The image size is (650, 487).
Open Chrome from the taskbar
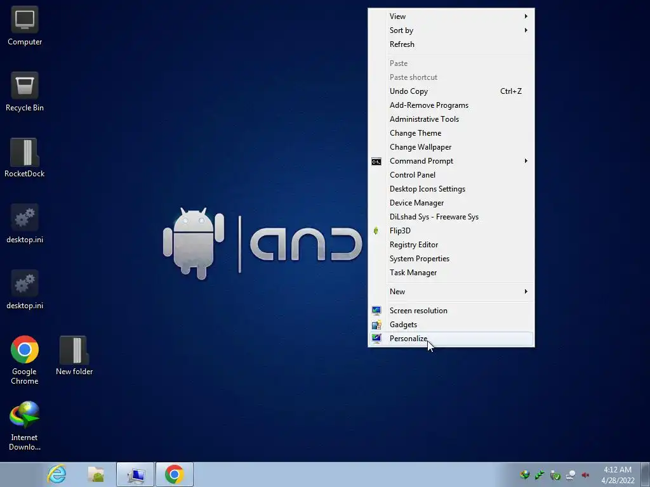[x=175, y=474]
